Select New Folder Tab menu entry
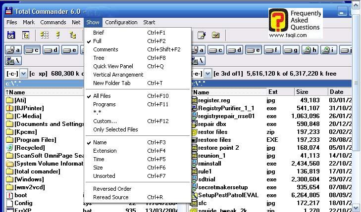361x212 pixels. coord(111,83)
